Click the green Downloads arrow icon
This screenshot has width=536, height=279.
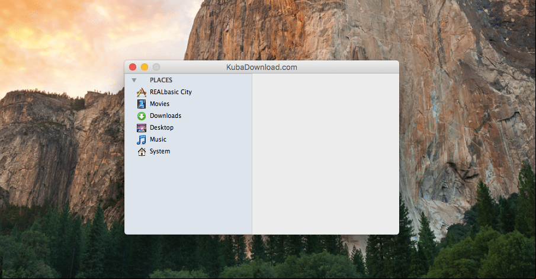[141, 116]
